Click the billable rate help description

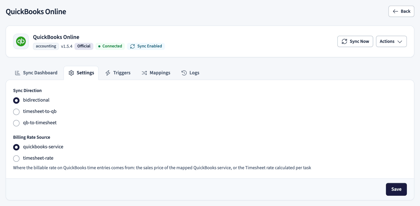(162, 168)
